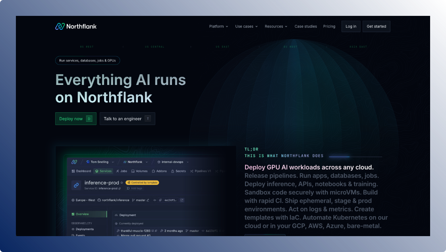Open the Use cases menu

[x=247, y=27]
